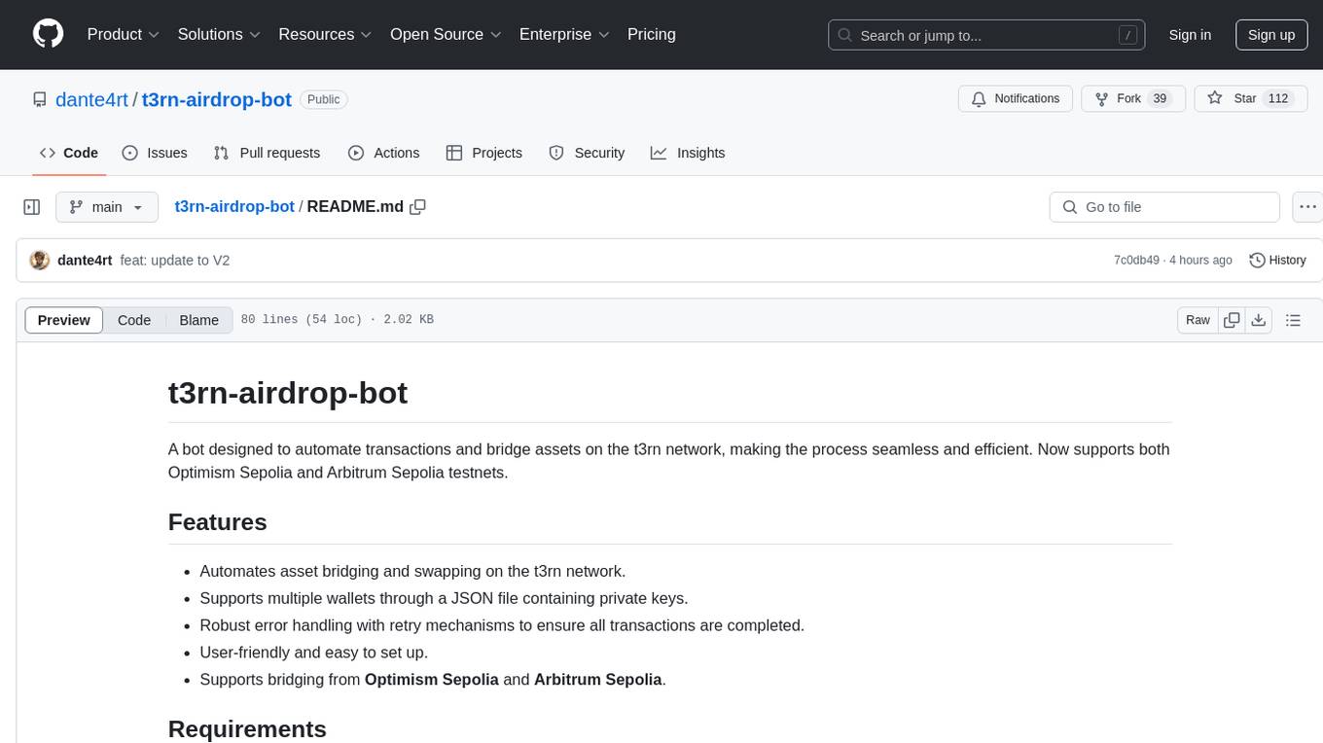Switch to the Insights tab
Viewport: 1323px width, 743px height.
tap(688, 153)
